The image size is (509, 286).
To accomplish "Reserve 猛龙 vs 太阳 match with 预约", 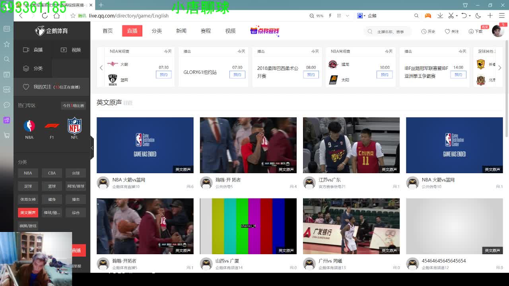I will tap(385, 75).
